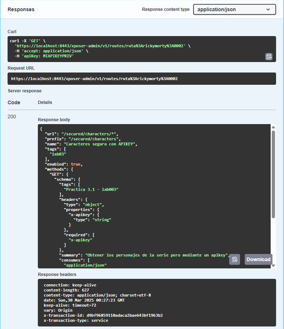Click the clipboard icon beside the curl snippet
Image resolution: width=284 pixels, height=329 pixels.
click(269, 57)
